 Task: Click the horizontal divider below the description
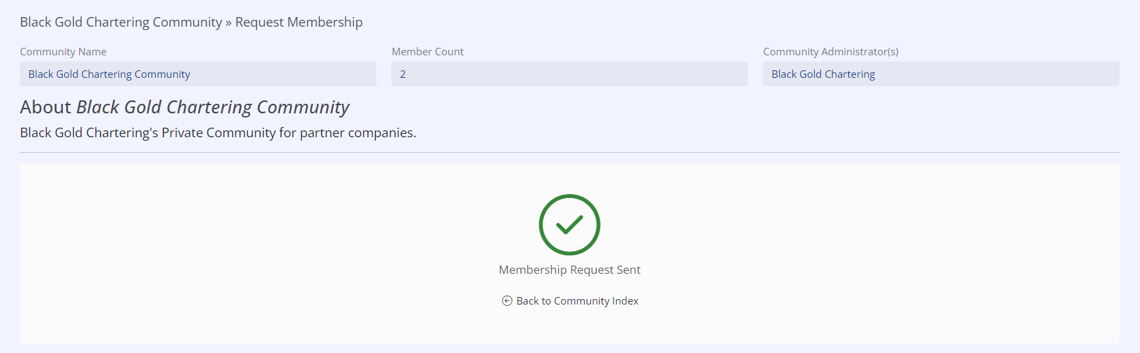coord(569,152)
